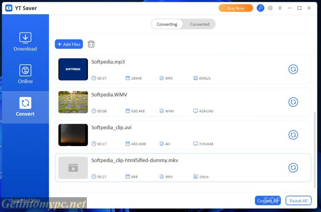Minimize the YT Saver window
Screen dimensions: 321x212
(289, 8)
